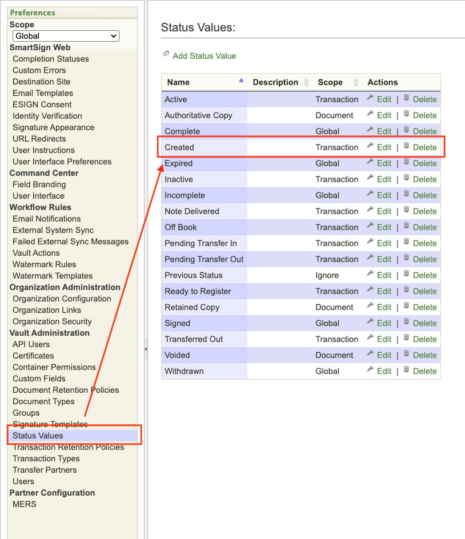The height and width of the screenshot is (539, 465).
Task: Click wrench icon in Pending Transfer In row
Action: pyautogui.click(x=370, y=242)
